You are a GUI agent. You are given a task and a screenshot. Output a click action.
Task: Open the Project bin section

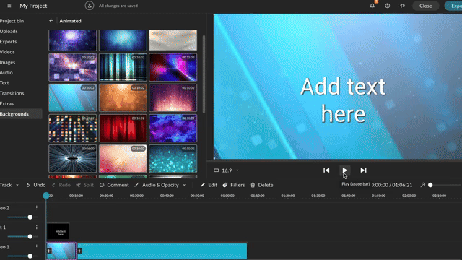(12, 21)
